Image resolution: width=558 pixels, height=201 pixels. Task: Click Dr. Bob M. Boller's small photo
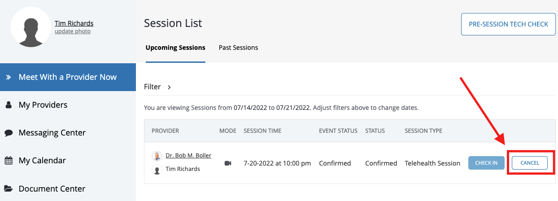click(x=157, y=156)
